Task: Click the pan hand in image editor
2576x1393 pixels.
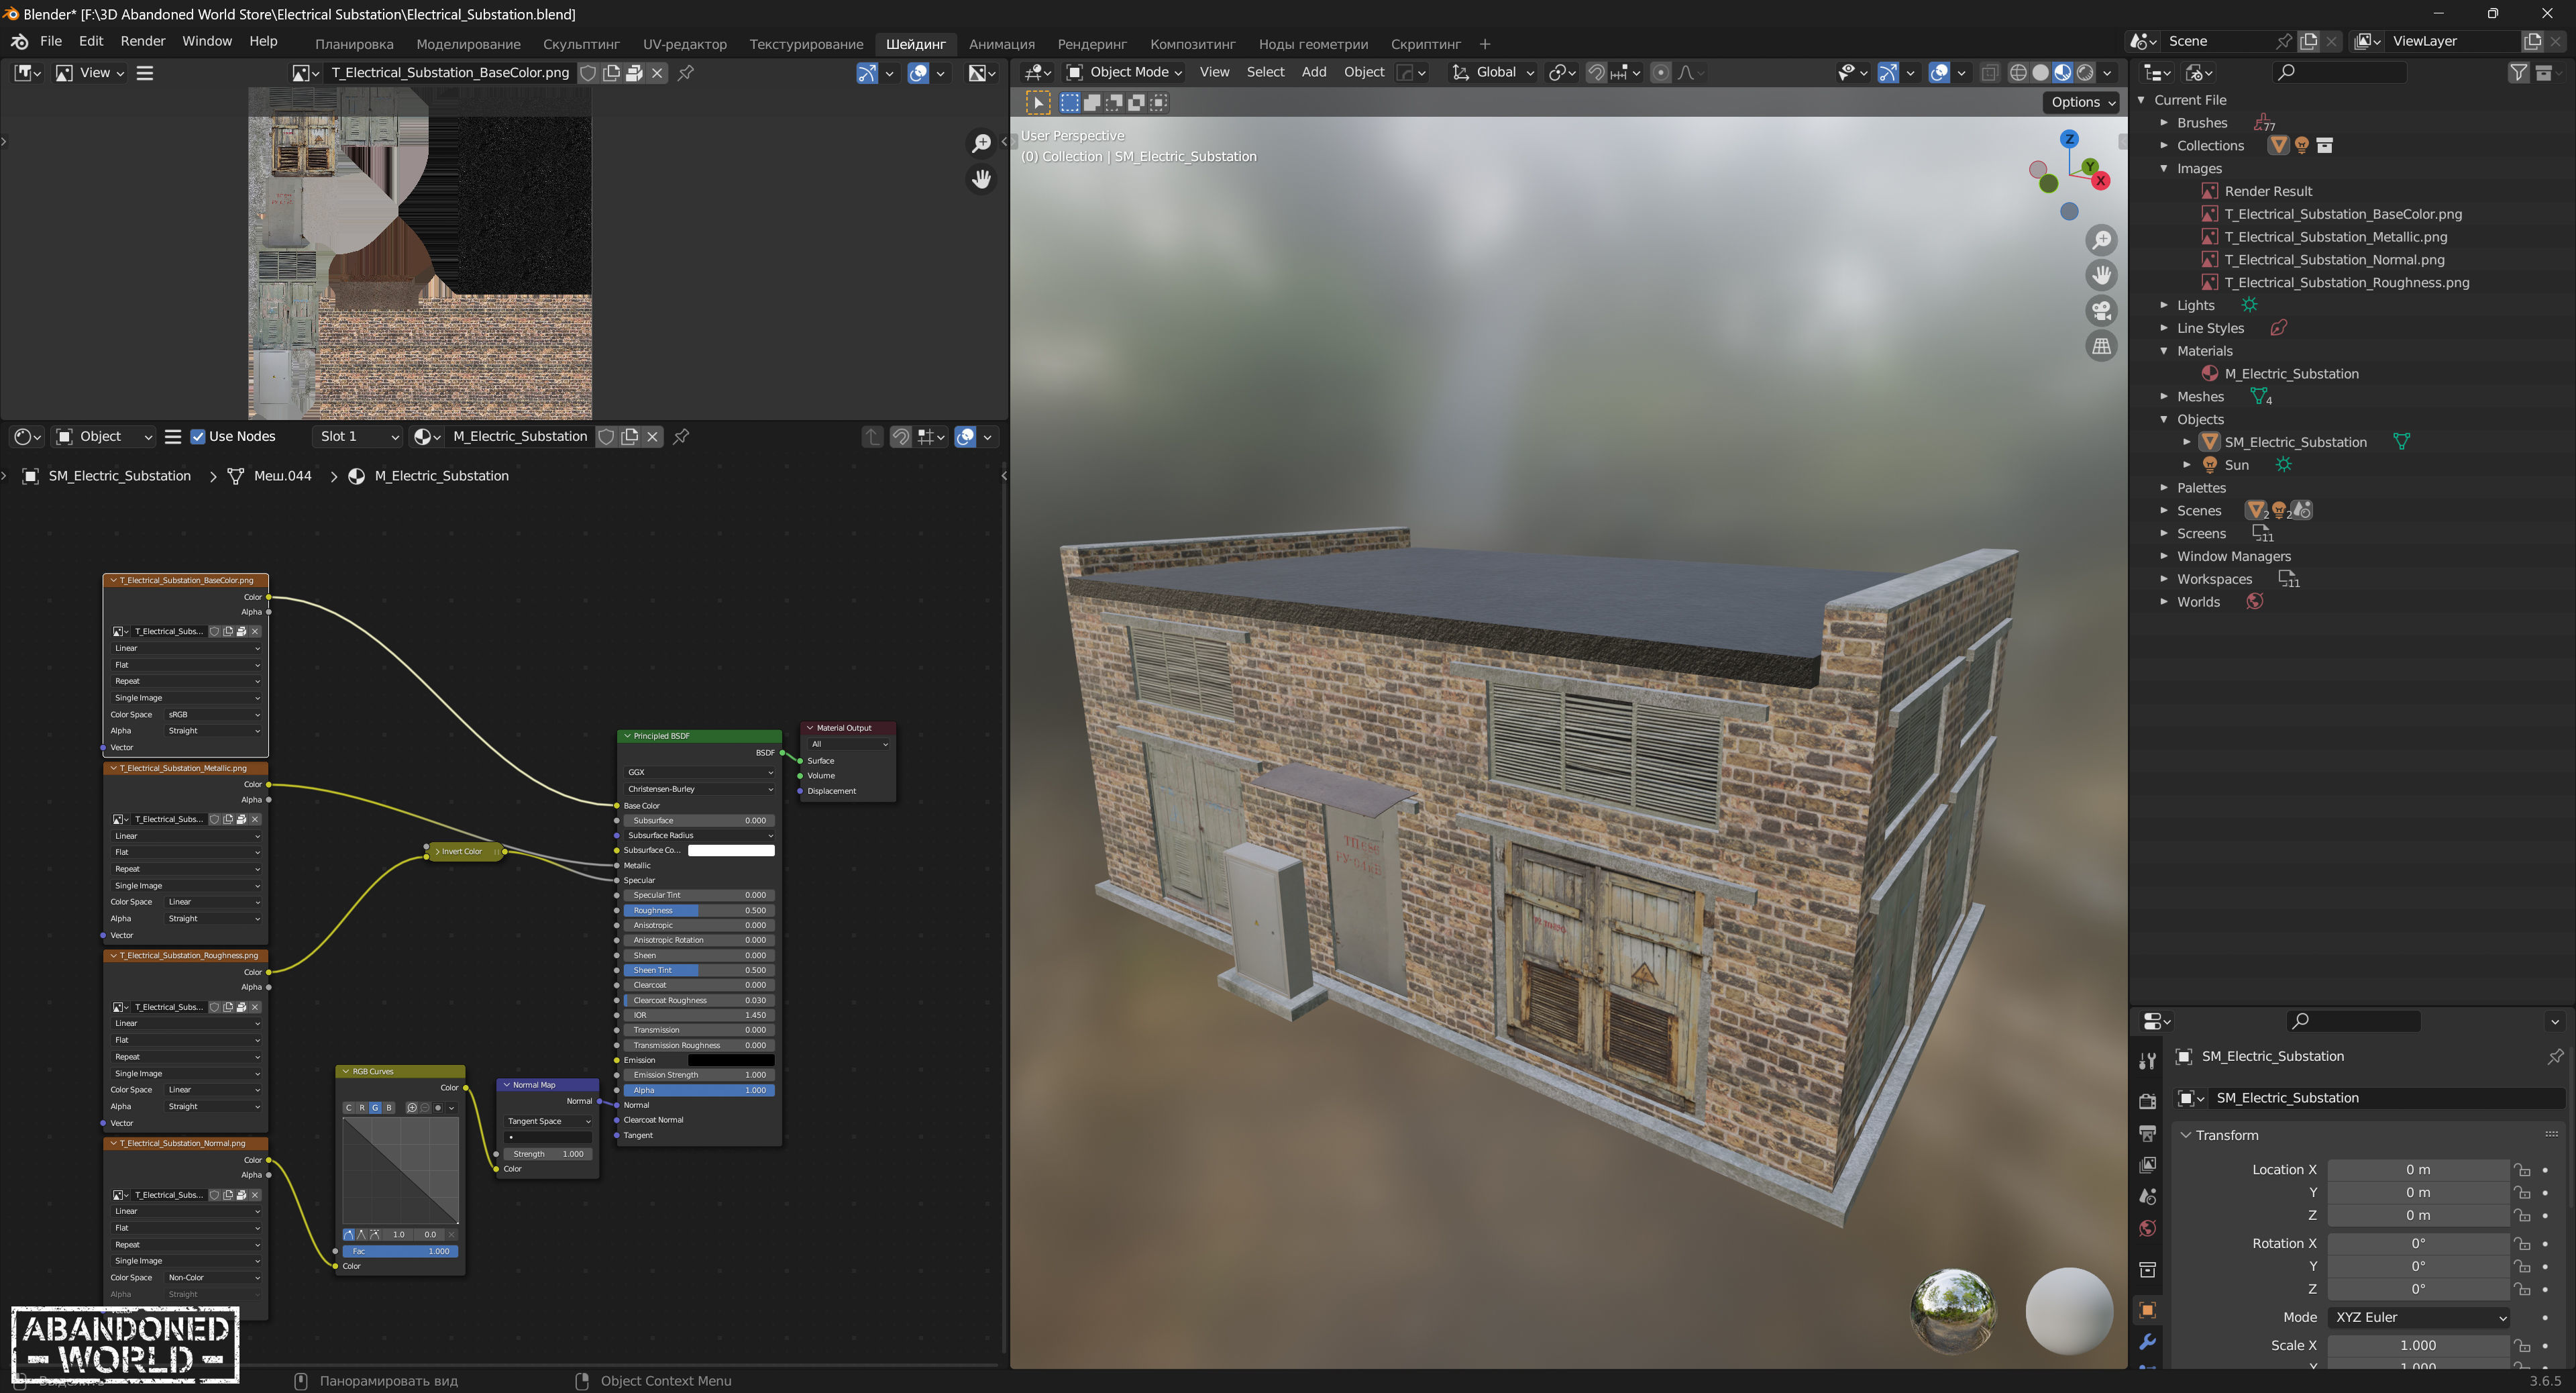Action: tap(981, 179)
